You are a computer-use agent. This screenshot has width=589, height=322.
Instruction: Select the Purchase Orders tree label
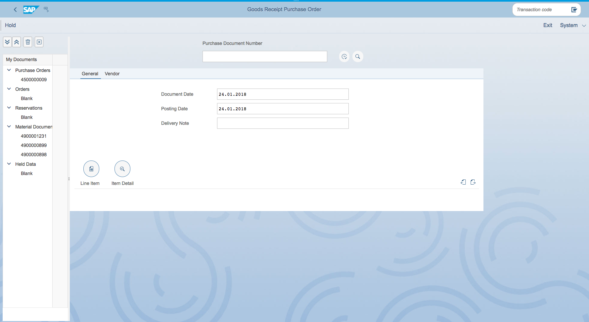tap(33, 70)
